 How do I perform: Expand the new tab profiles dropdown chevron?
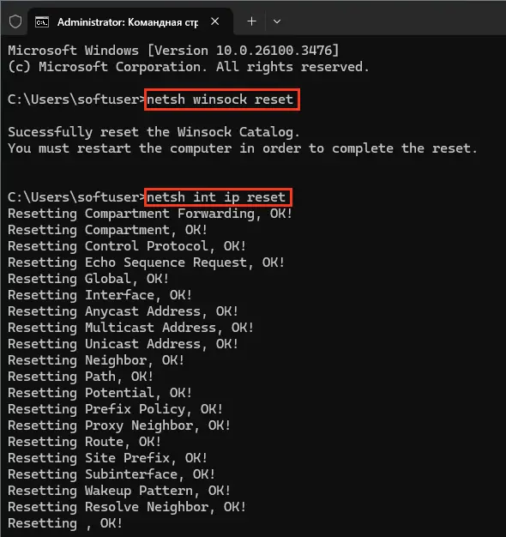coord(277,21)
